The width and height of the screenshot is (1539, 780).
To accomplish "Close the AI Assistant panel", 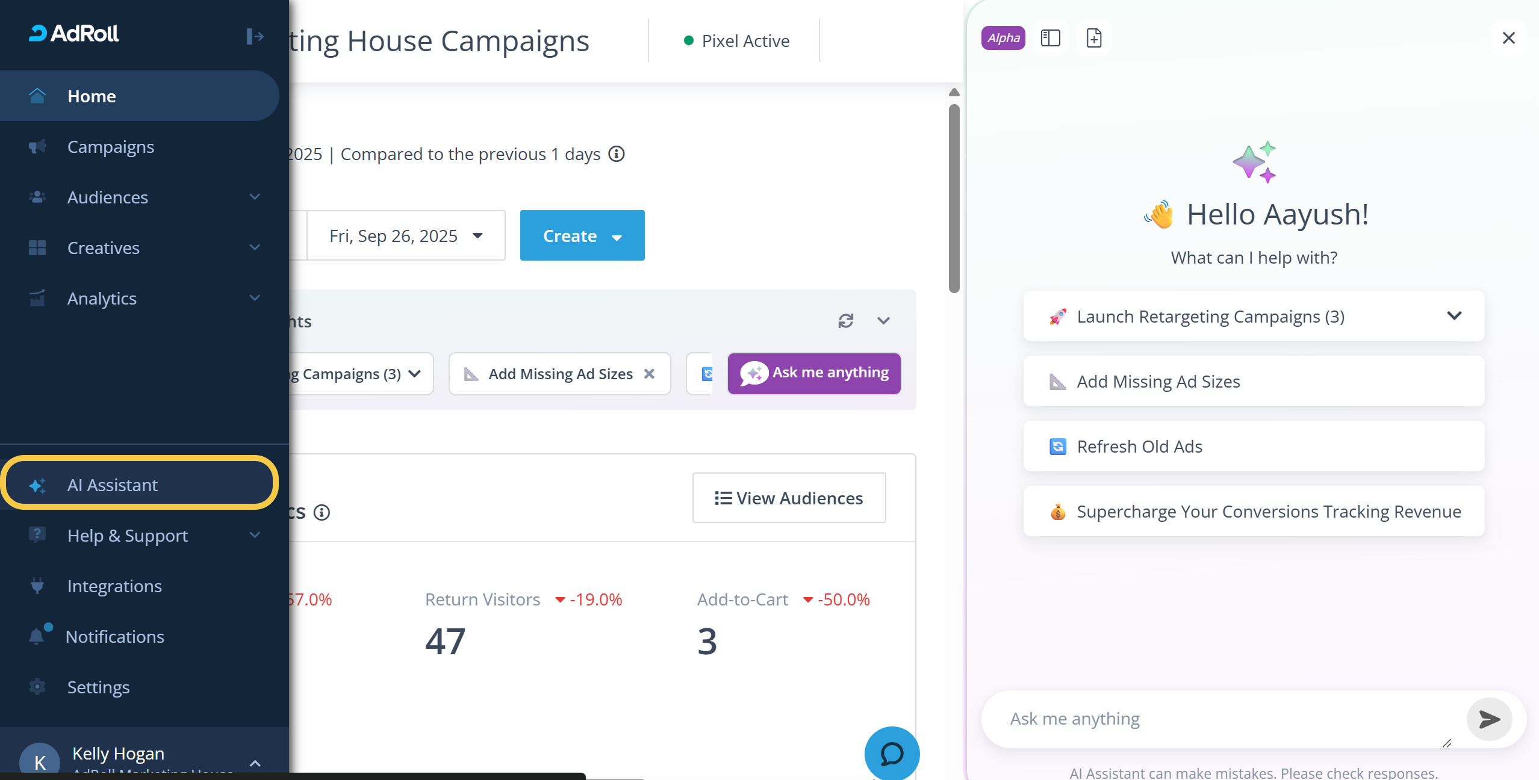I will tap(1508, 39).
